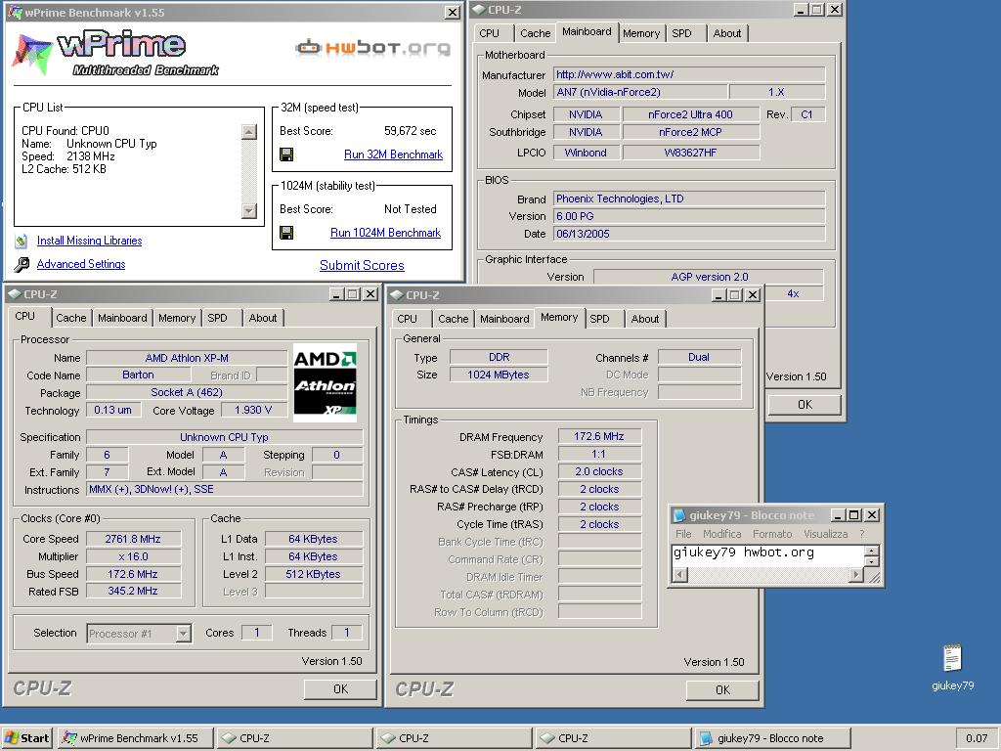Screen dimensions: 1001x751
Task: Click OK in the CPU-Z Mainboard window
Action: 805,404
